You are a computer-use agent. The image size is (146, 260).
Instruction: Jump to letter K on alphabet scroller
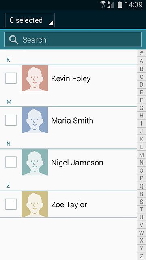(142, 139)
